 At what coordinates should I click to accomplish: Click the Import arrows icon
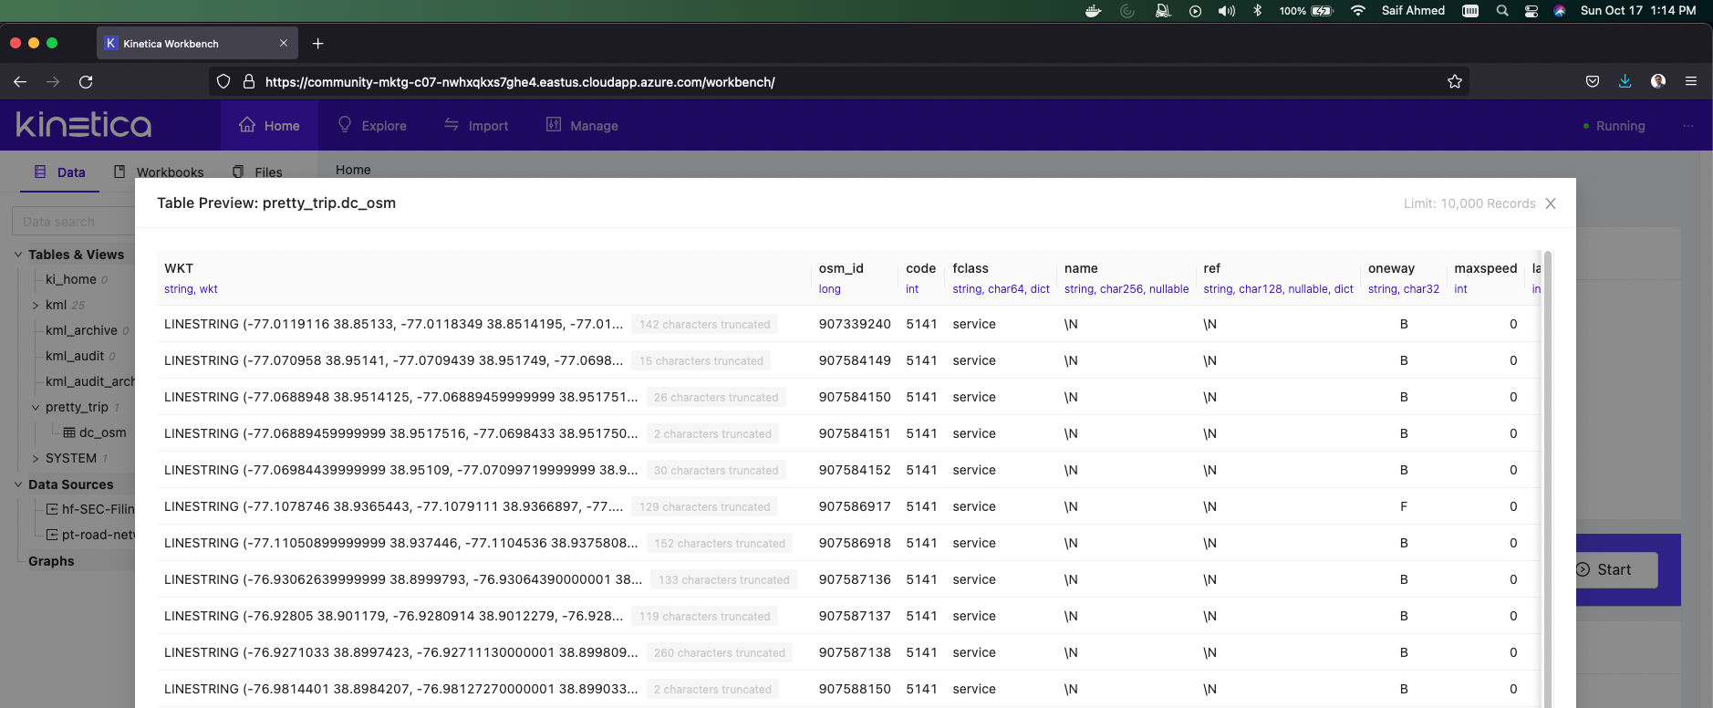(x=452, y=125)
